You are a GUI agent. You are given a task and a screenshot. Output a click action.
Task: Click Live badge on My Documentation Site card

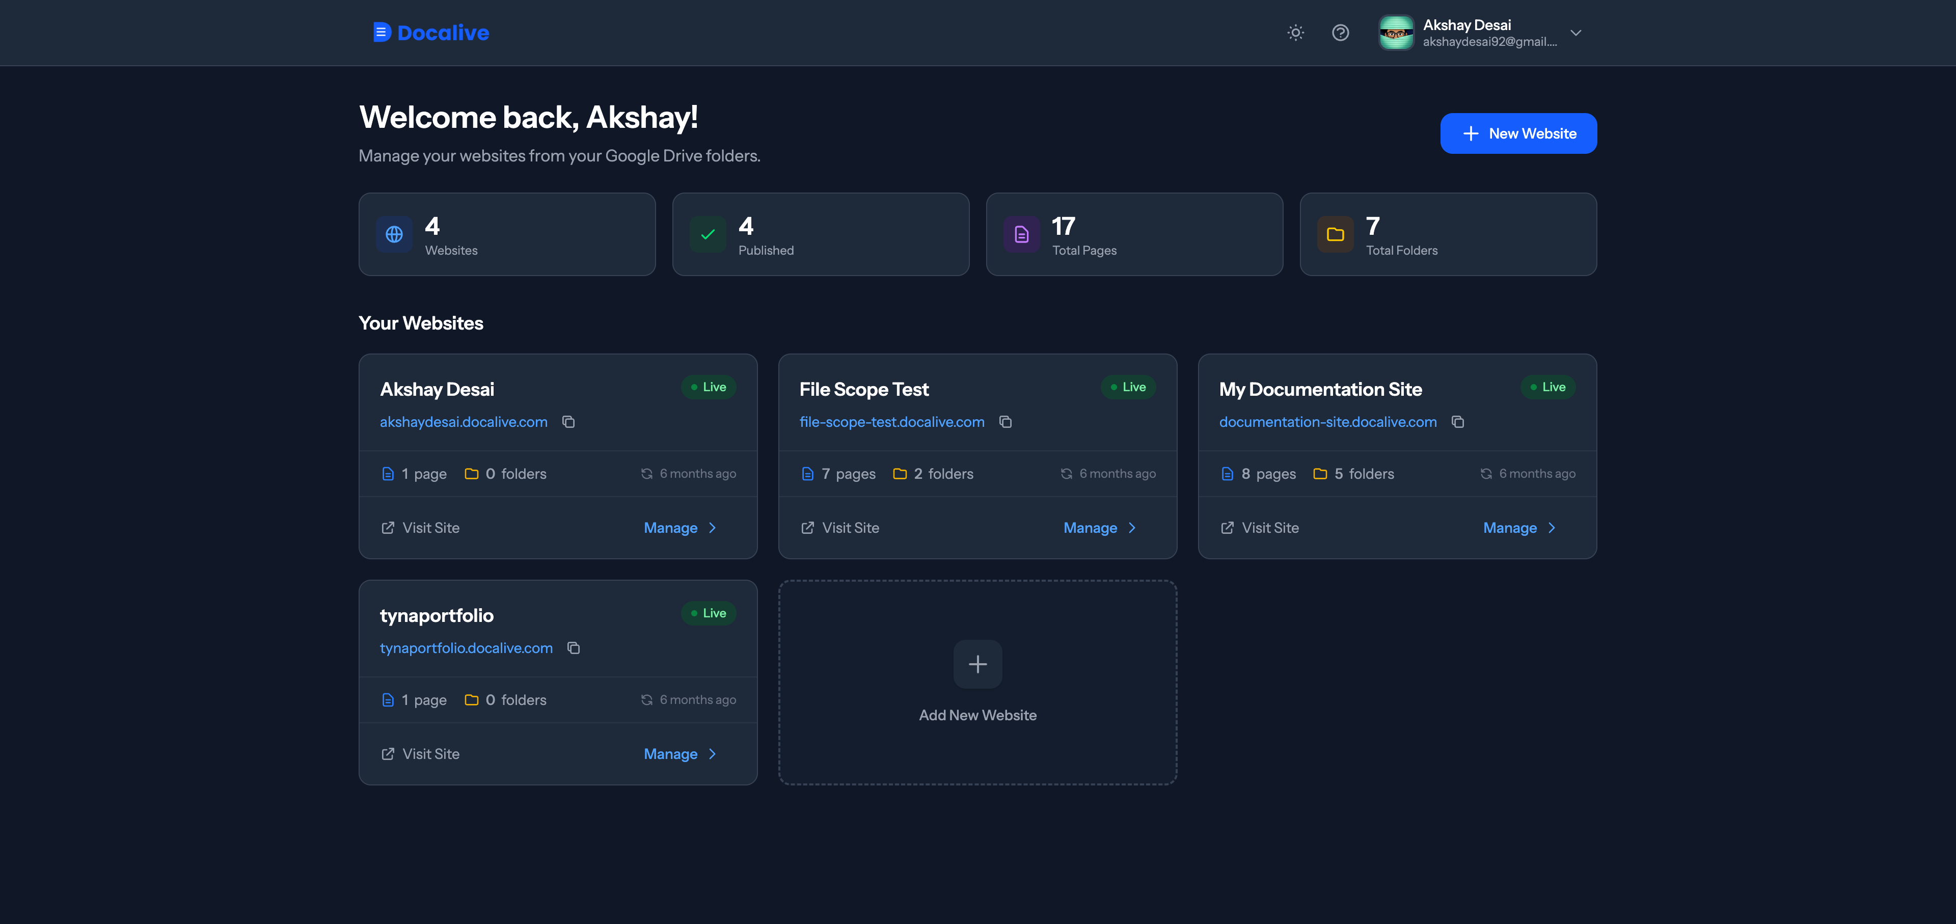coord(1547,387)
